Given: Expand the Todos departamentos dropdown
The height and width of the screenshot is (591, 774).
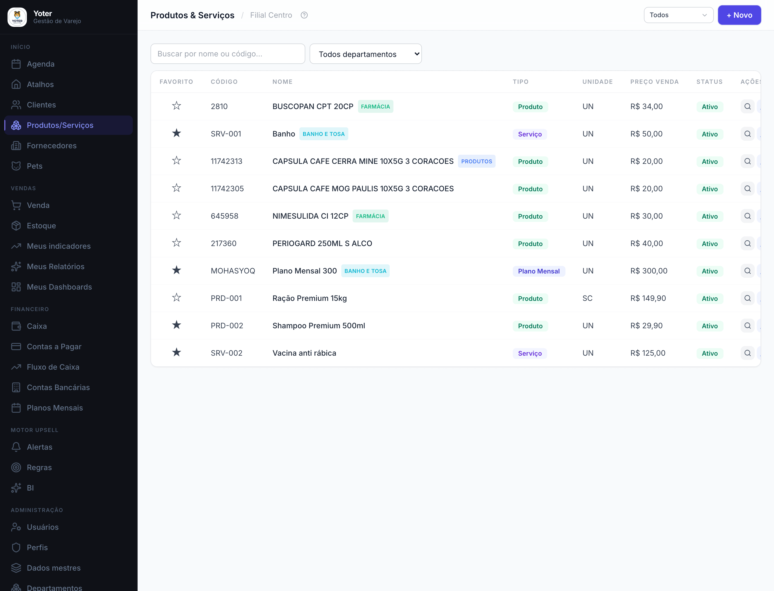Looking at the screenshot, I should [365, 54].
